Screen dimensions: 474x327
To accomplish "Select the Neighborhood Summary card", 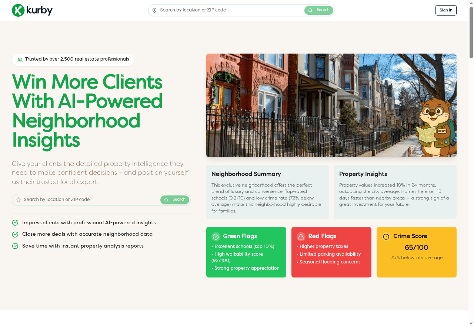I will 267,192.
